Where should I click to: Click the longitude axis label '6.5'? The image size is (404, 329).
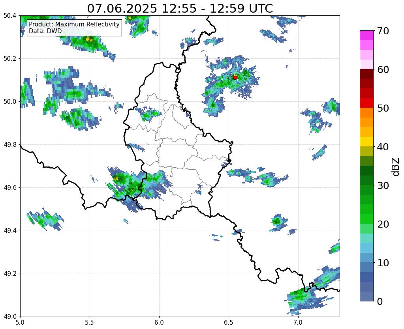(229, 322)
